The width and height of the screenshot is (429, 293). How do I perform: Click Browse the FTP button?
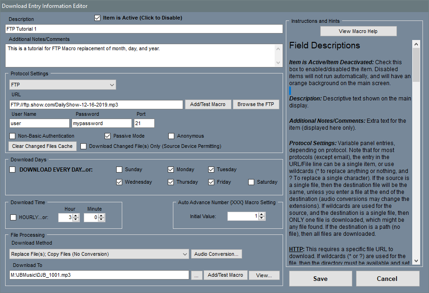pyautogui.click(x=256, y=105)
